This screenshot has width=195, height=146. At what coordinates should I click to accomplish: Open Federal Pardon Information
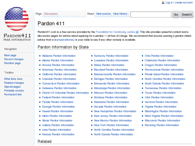(58, 98)
